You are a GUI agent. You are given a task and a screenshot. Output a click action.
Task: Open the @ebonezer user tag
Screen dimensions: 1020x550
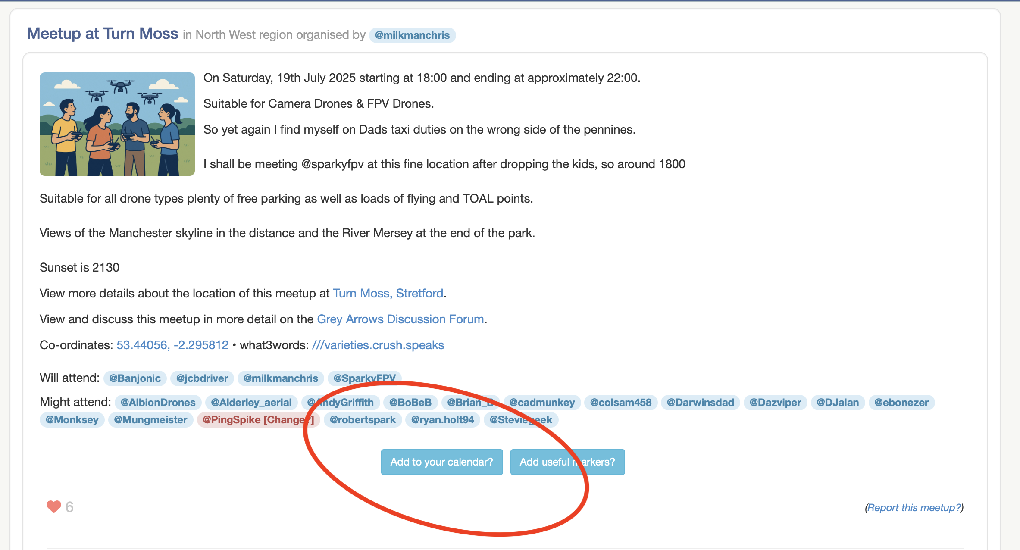coord(901,402)
